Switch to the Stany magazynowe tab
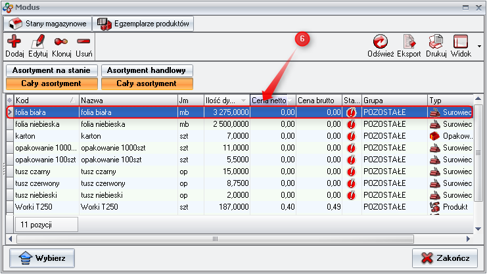The image size is (487, 274). click(47, 24)
